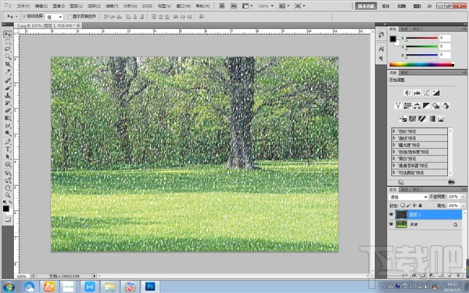Switch to the 设计 workspace
469x293 pixels.
pos(386,6)
